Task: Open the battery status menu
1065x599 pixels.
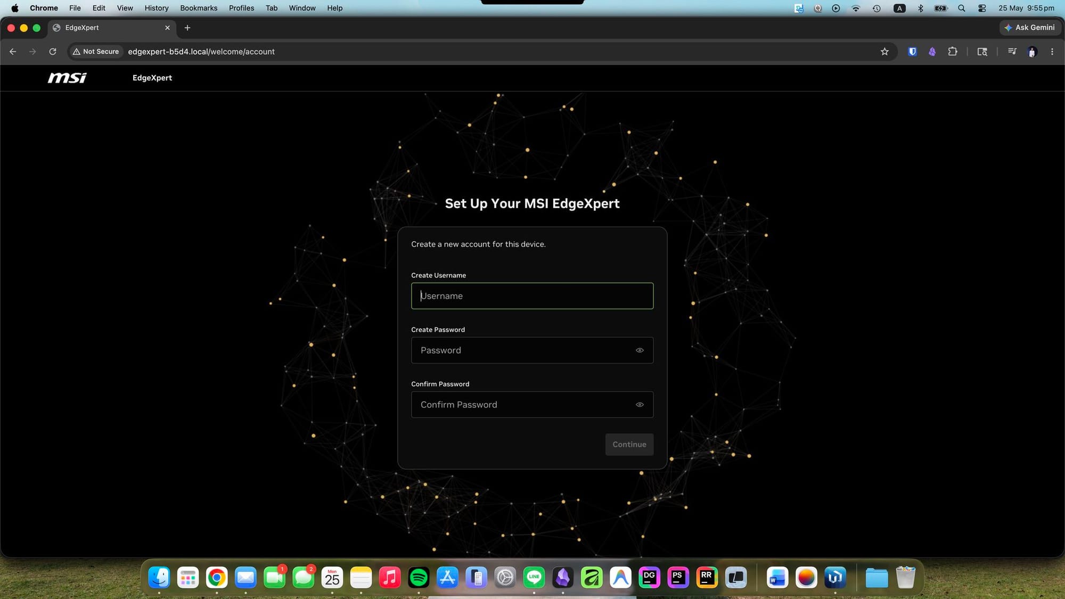Action: point(941,8)
